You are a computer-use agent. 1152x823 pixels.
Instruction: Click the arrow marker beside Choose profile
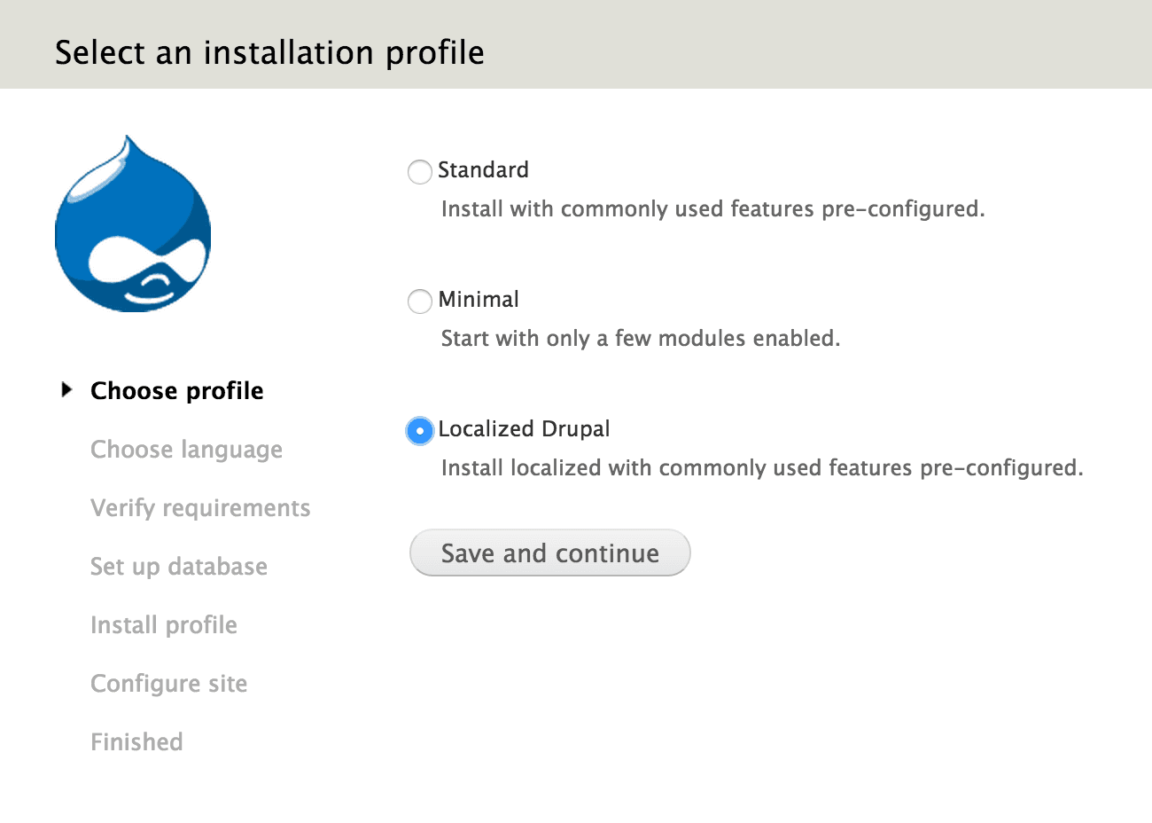click(66, 389)
